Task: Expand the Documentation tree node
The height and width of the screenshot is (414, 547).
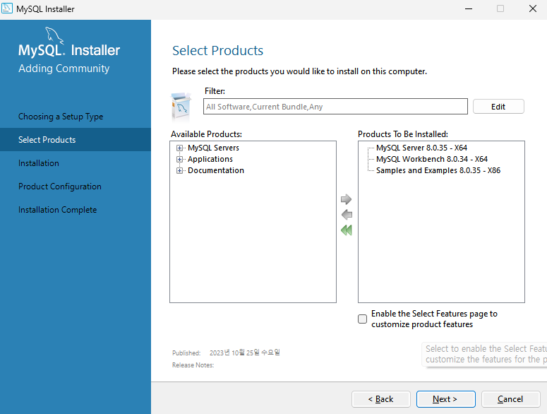Action: pyautogui.click(x=179, y=170)
